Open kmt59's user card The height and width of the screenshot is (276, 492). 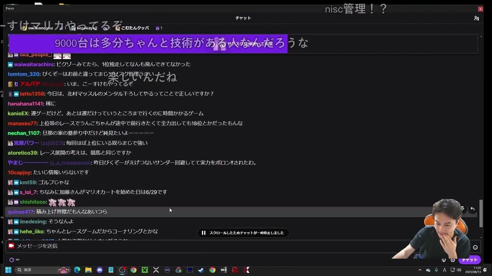pos(28,182)
